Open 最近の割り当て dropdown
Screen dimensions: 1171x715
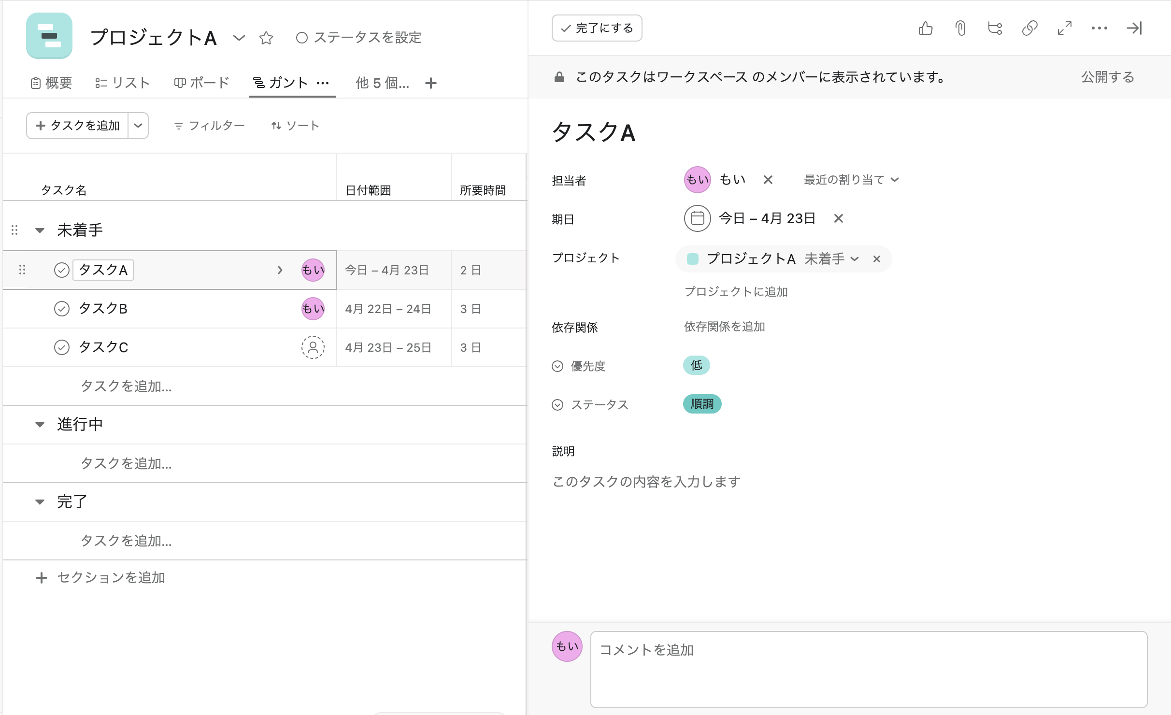[851, 180]
